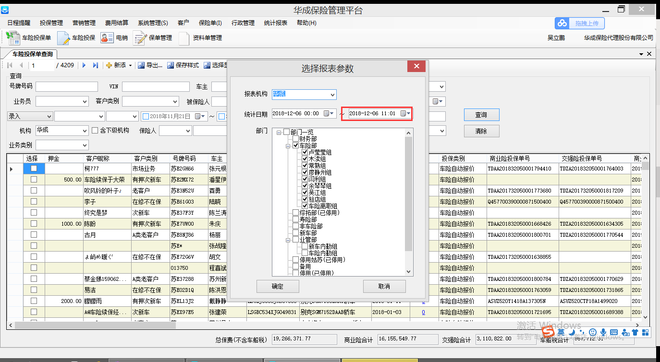
Task: Click the VIN input field
Action: point(156,86)
